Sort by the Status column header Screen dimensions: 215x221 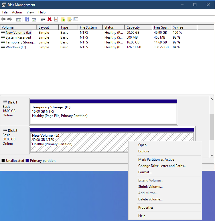114,27
